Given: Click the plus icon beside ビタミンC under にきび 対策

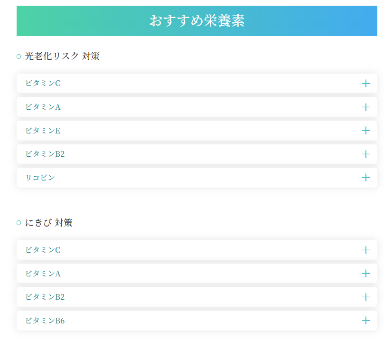Looking at the screenshot, I should click(365, 250).
